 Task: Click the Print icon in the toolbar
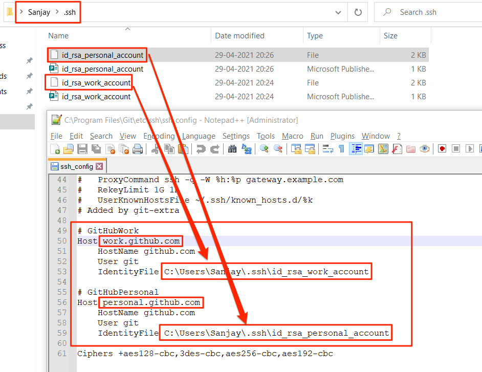click(137, 149)
